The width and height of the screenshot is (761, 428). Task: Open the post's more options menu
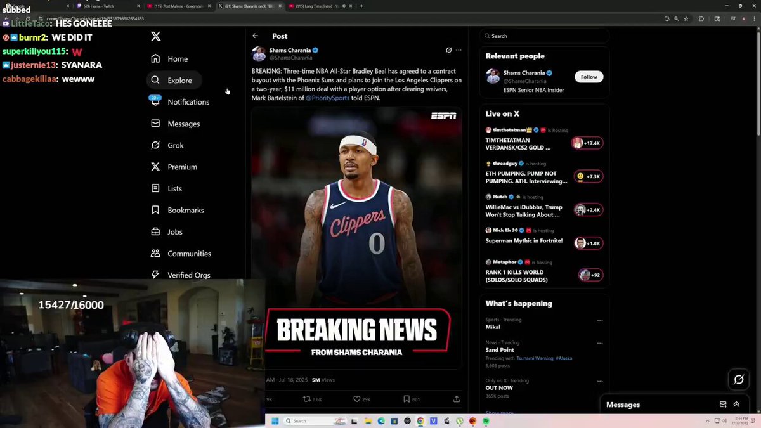coord(459,50)
